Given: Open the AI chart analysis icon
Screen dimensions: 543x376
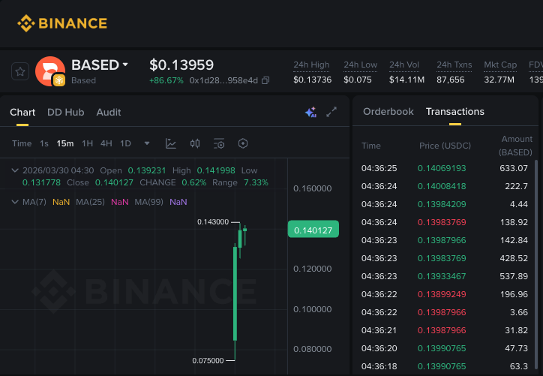Looking at the screenshot, I should [x=310, y=113].
